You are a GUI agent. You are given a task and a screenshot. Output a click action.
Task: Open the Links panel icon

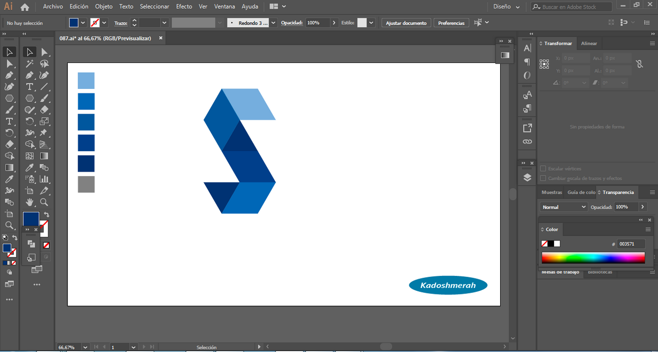[527, 142]
